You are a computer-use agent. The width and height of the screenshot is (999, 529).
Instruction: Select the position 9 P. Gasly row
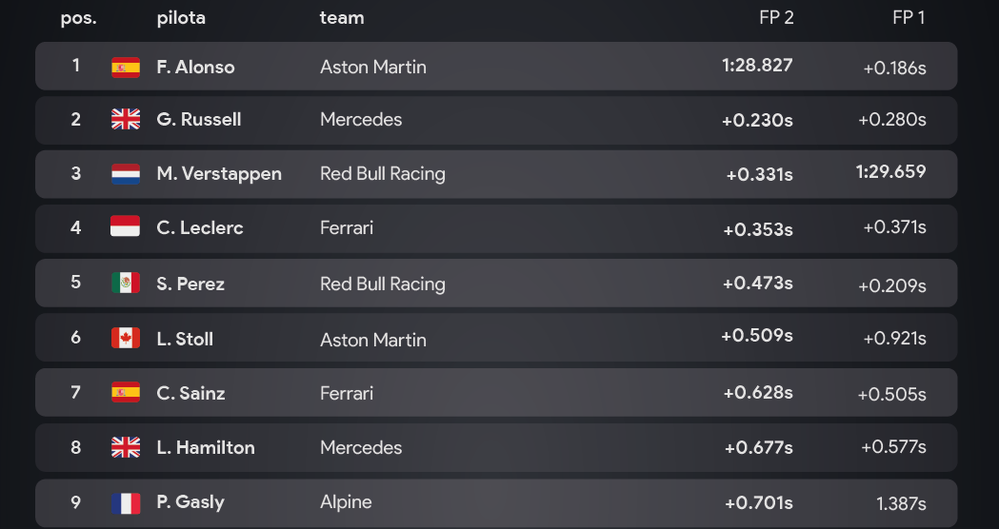point(496,503)
